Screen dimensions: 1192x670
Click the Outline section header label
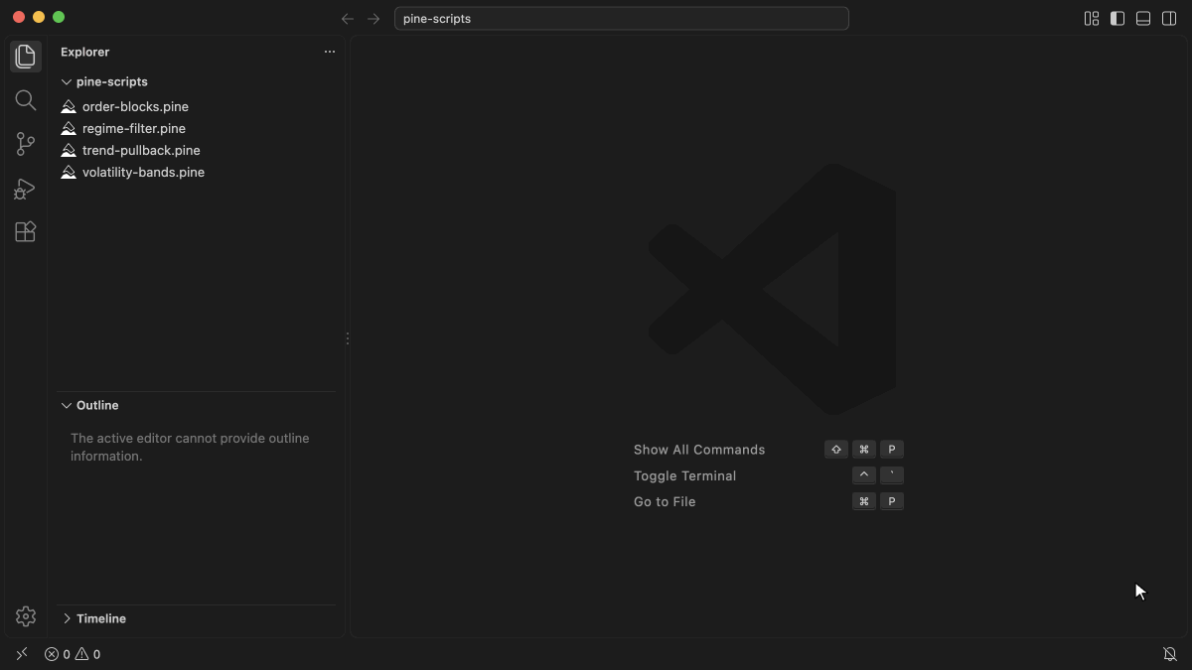coord(97,405)
